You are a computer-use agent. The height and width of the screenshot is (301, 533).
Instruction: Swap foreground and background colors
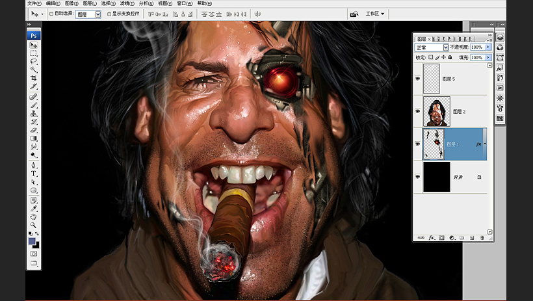tap(36, 233)
